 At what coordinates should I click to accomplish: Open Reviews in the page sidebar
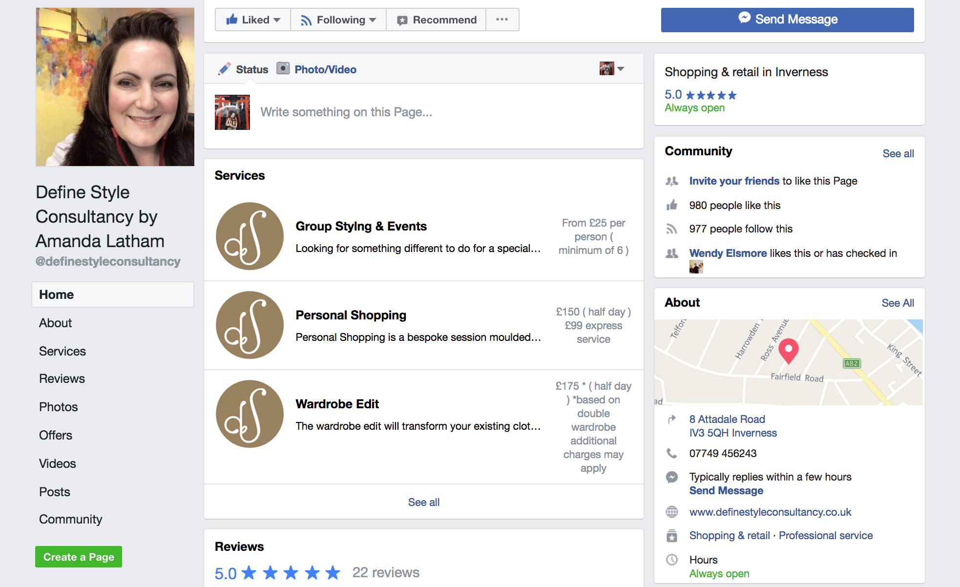62,378
